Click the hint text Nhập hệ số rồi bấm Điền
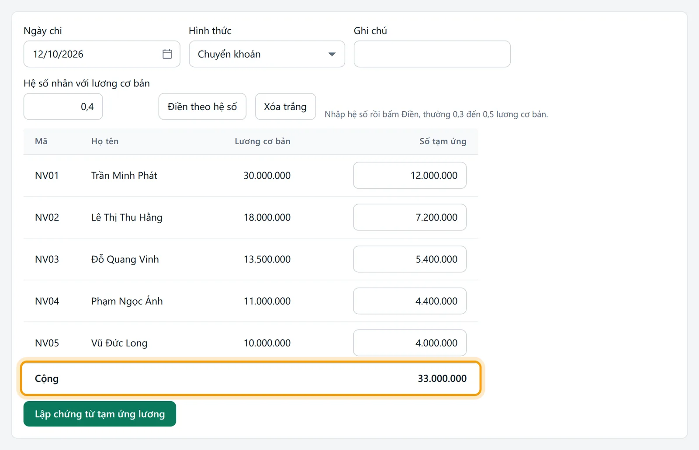The width and height of the screenshot is (699, 450). [436, 114]
